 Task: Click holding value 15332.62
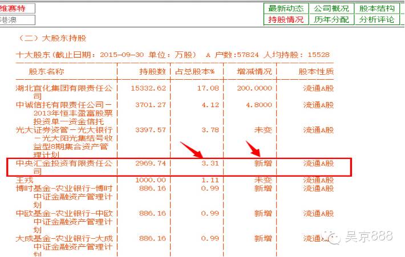(148, 88)
